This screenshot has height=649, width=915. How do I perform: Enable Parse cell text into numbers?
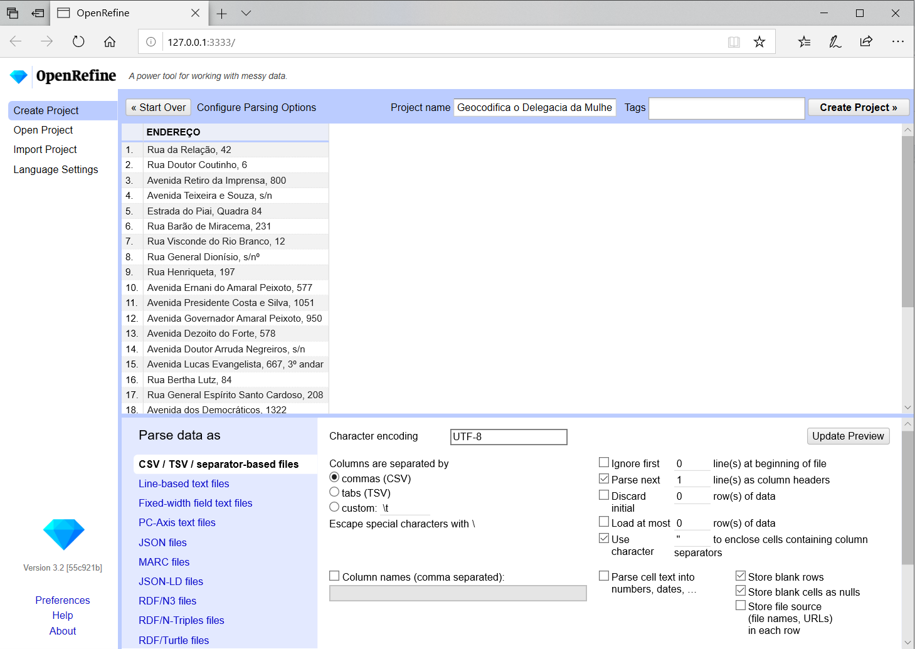coord(604,576)
